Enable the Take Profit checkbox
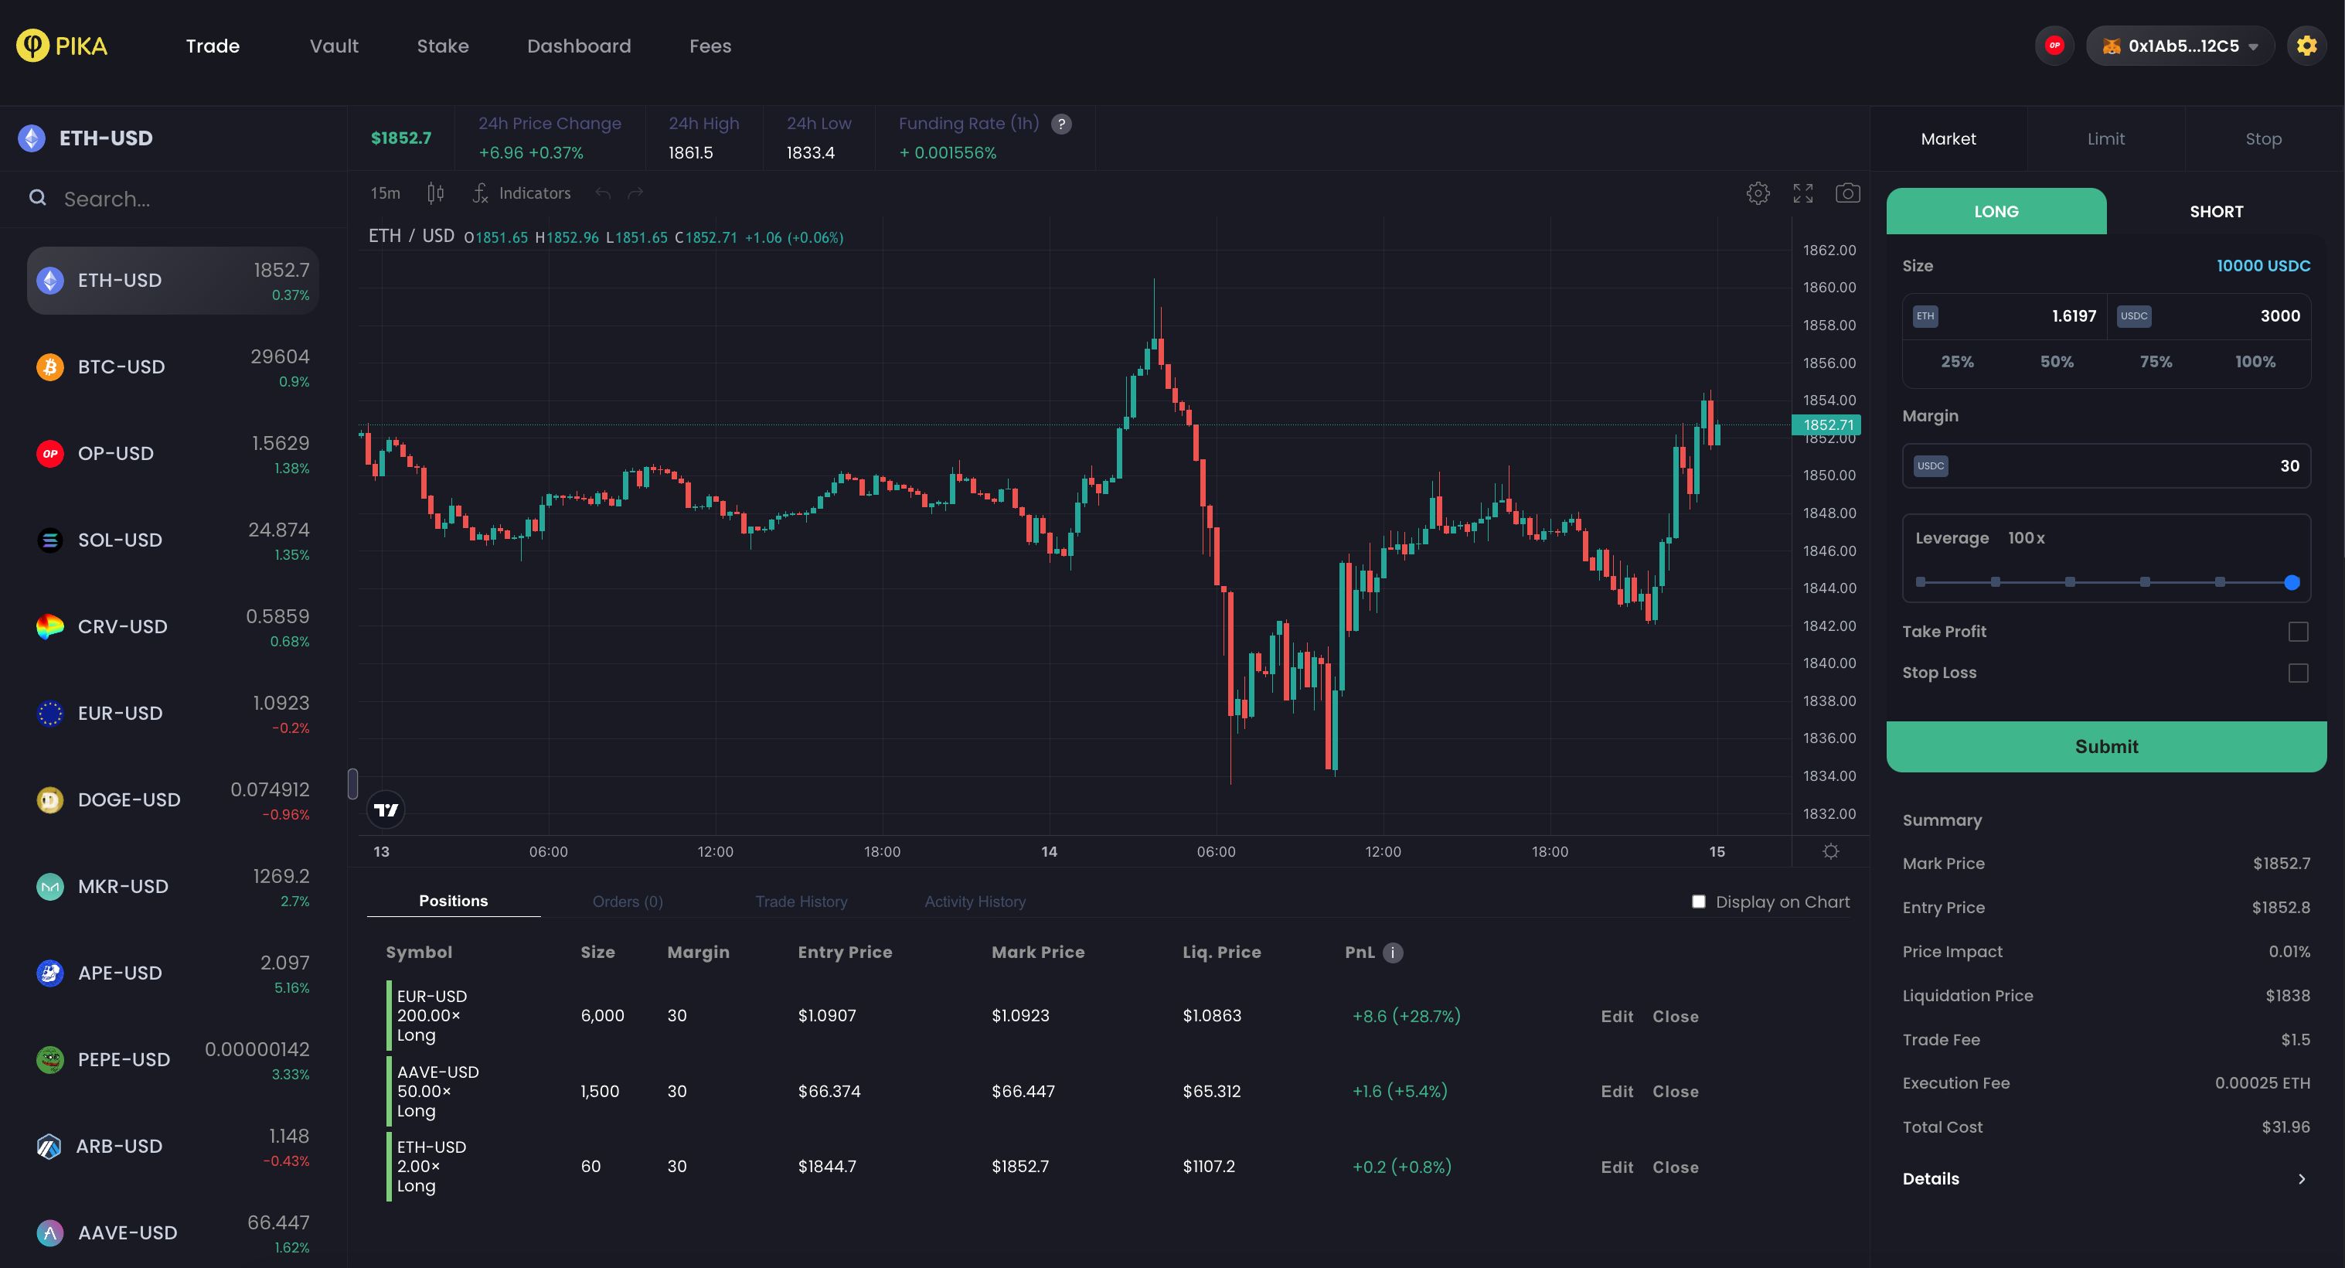The height and width of the screenshot is (1268, 2345). point(2298,631)
